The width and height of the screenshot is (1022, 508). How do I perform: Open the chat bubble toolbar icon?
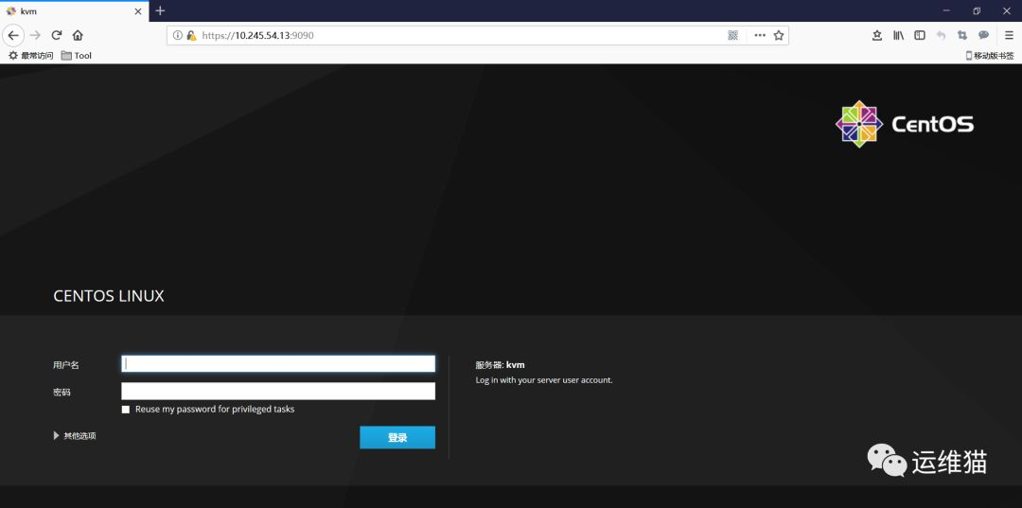[x=983, y=35]
